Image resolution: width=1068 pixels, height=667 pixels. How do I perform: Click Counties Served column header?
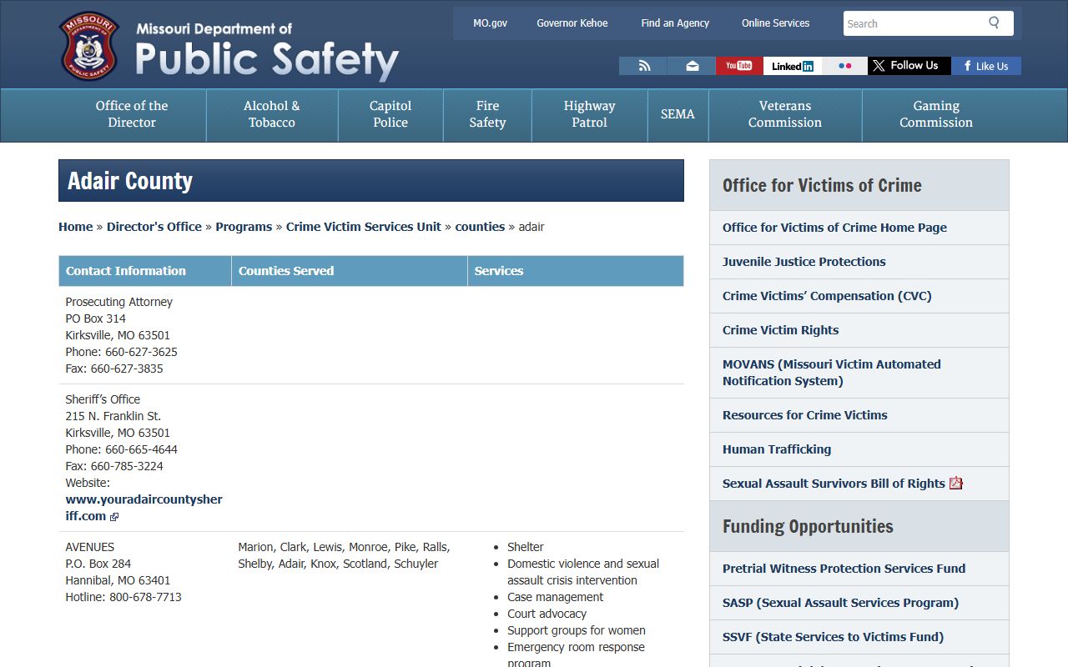click(350, 271)
